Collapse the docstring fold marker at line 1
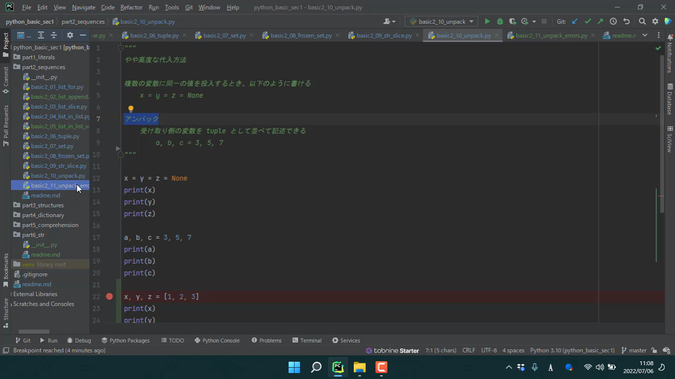Viewport: 675px width, 379px height. coord(120,48)
